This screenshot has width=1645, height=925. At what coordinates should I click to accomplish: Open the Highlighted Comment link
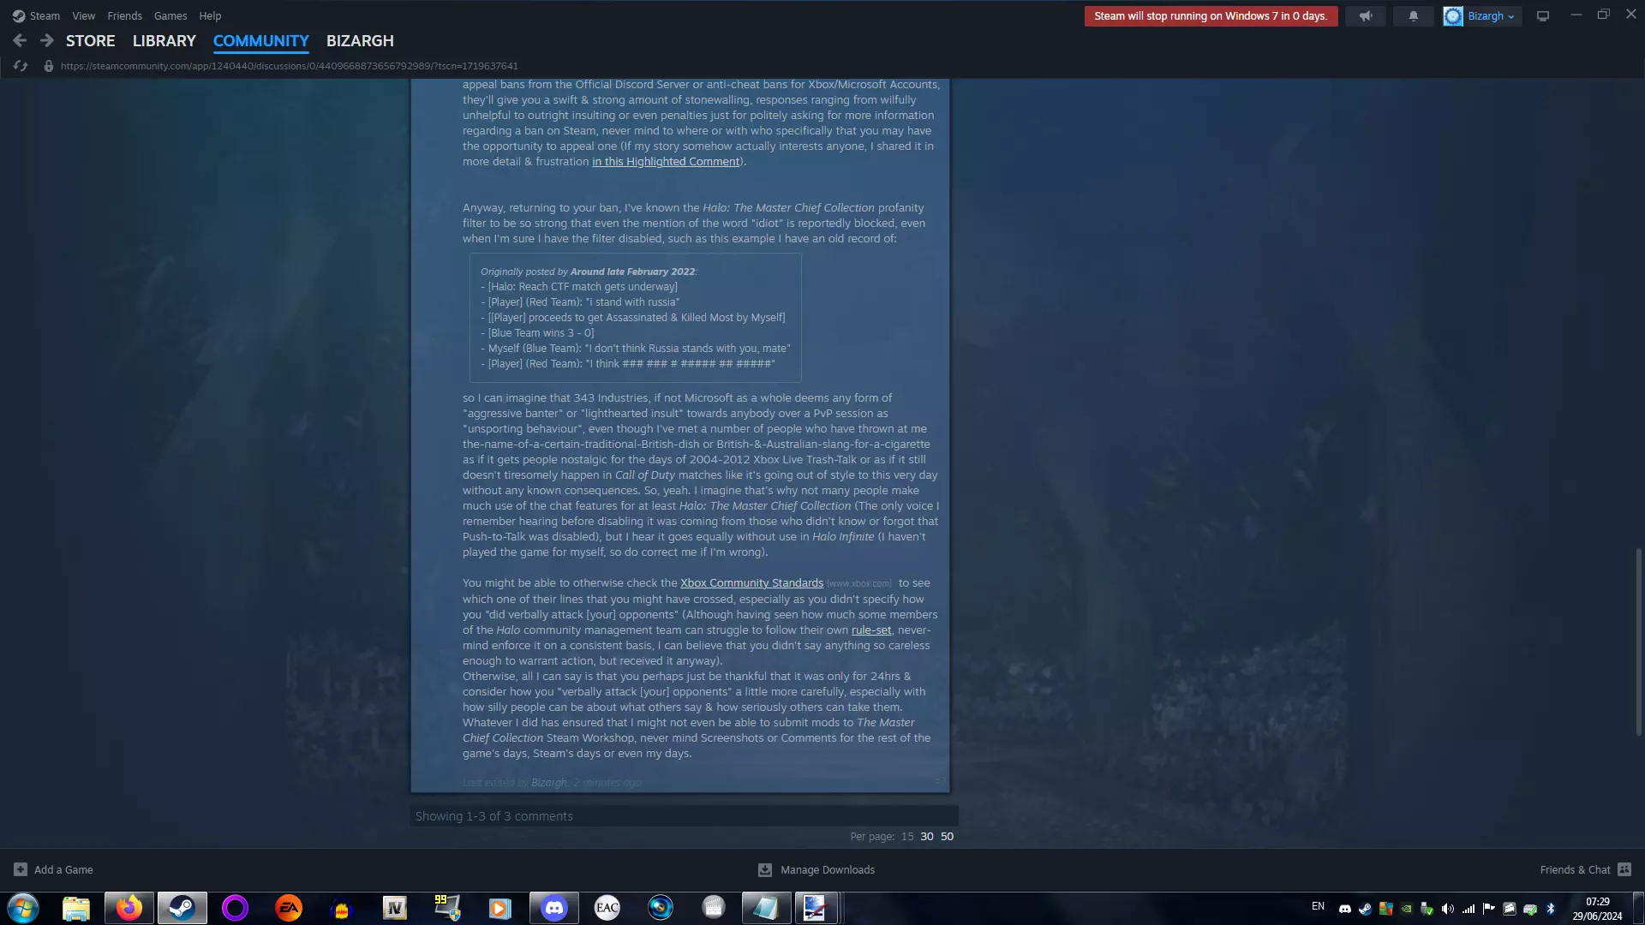coord(666,161)
